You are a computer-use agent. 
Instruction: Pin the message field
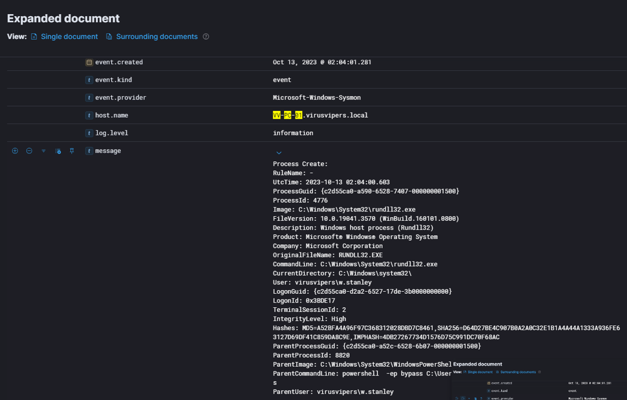[72, 151]
